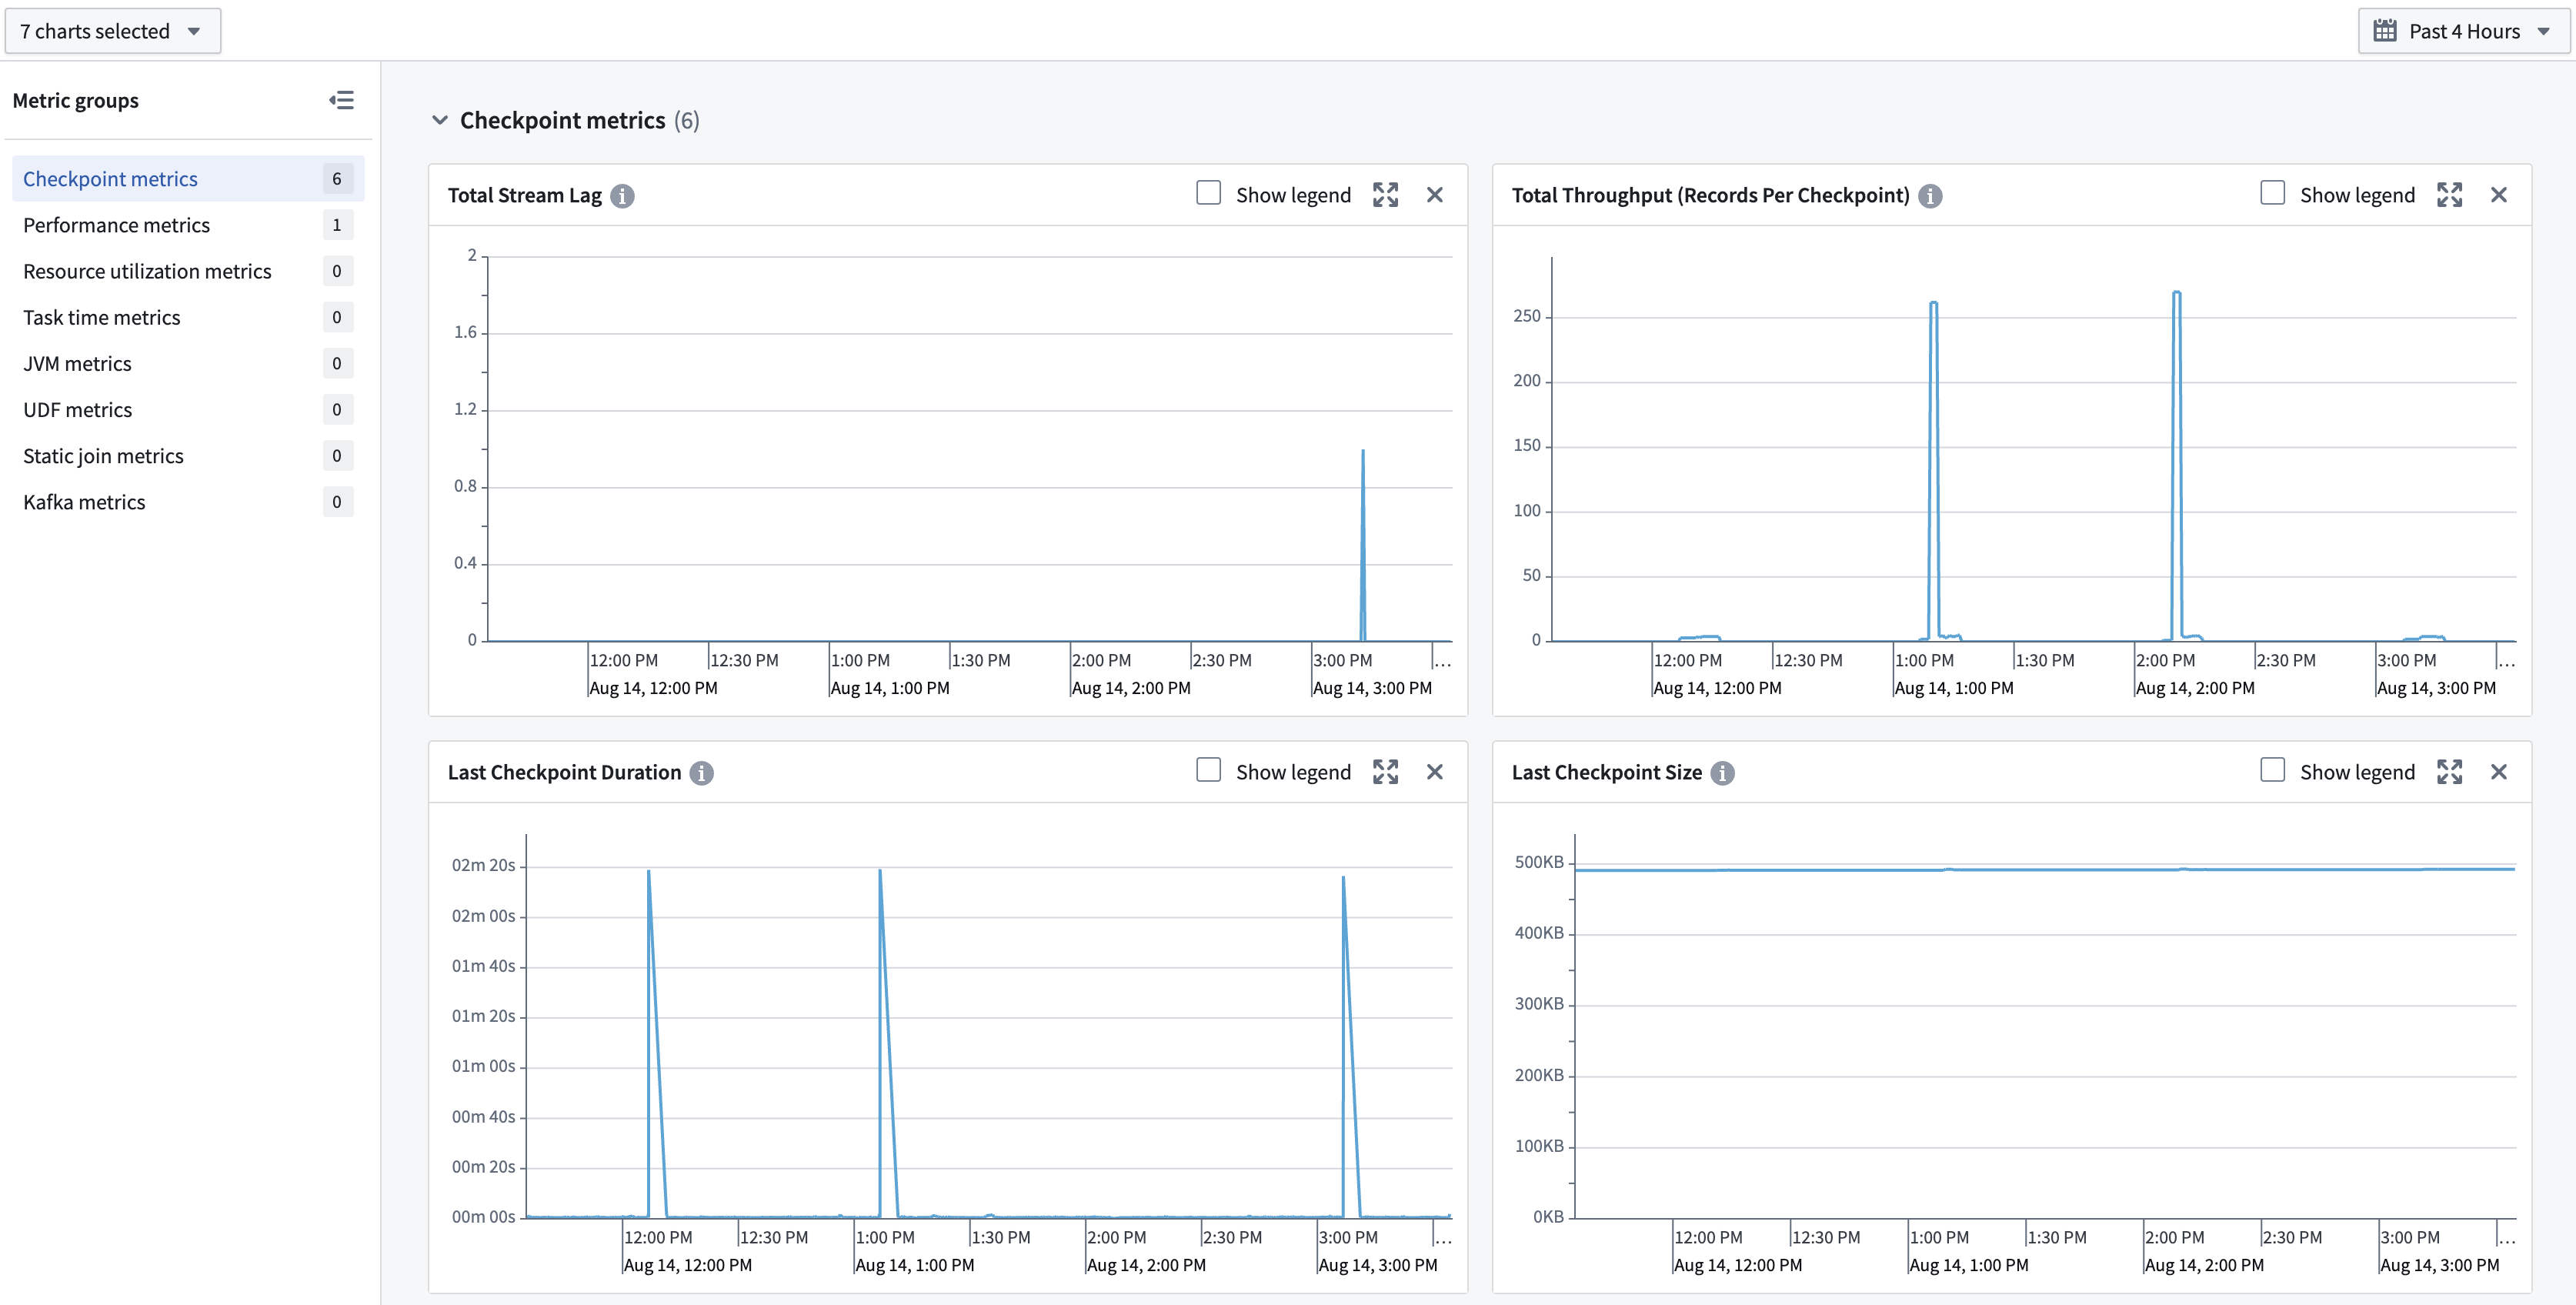
Task: Click the info icon beside Last Checkpoint Size
Action: (x=1723, y=772)
